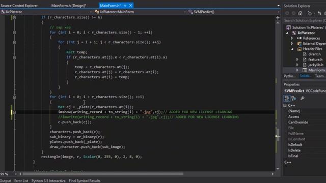
Task: Collapse the C++ category in Properties
Action: (285, 105)
